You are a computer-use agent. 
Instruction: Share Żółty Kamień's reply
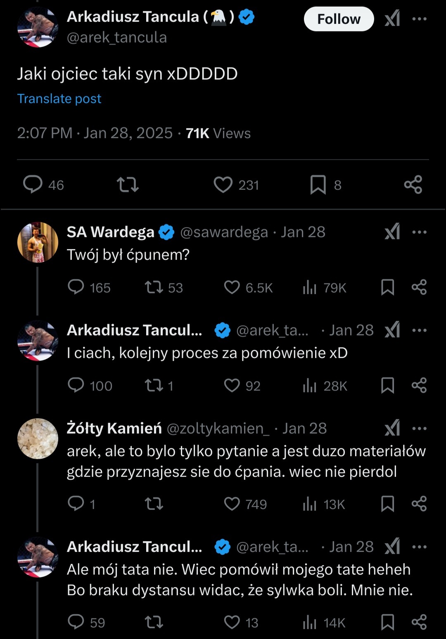pyautogui.click(x=419, y=504)
